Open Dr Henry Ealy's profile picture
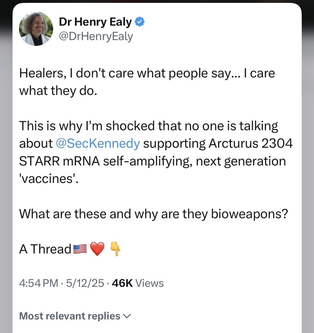The image size is (314, 333). pyautogui.click(x=36, y=29)
